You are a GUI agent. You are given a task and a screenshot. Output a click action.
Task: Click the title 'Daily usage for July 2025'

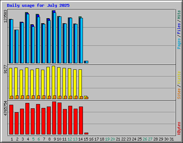38,5
